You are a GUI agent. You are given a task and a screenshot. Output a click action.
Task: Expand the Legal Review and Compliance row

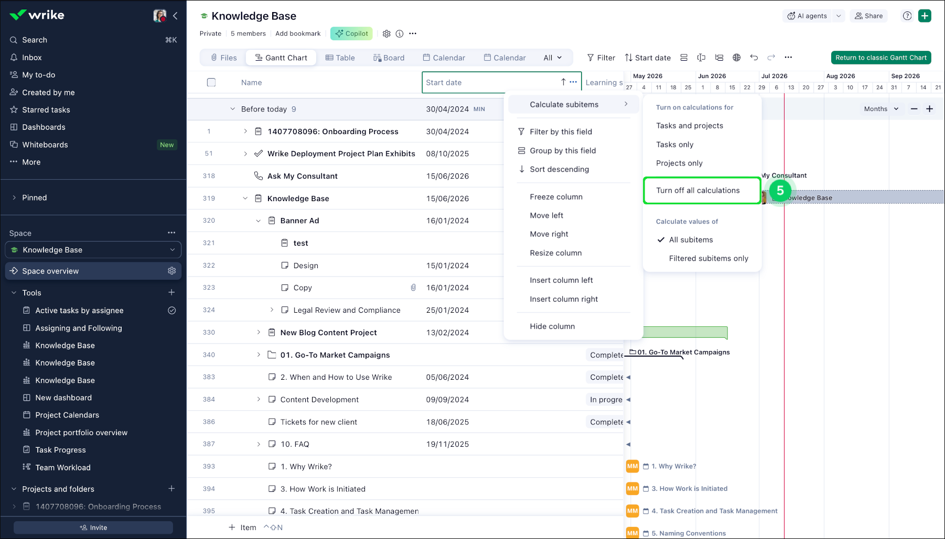[x=272, y=310]
